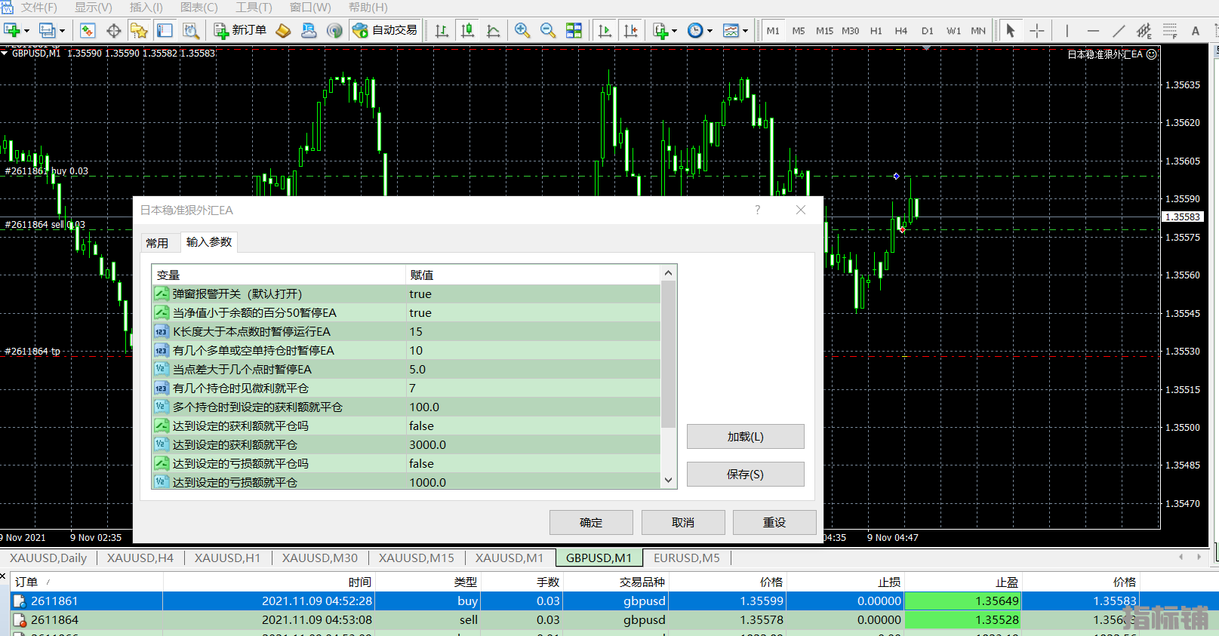Switch to bar chart display icon
The image size is (1219, 636).
(442, 30)
